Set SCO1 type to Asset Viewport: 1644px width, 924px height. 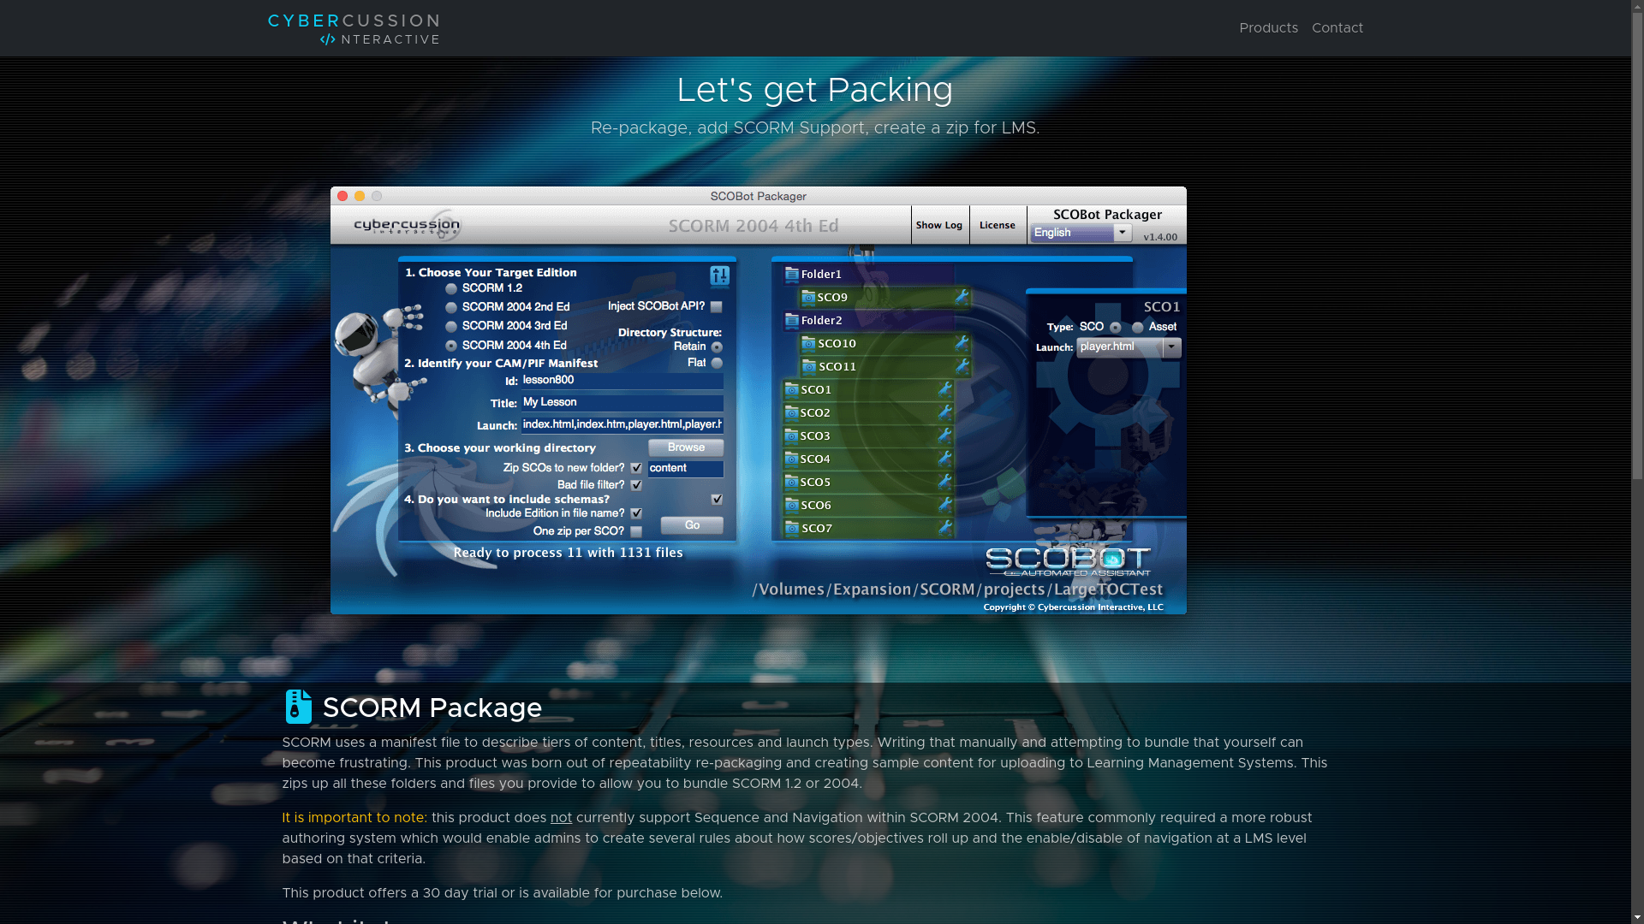click(1137, 328)
